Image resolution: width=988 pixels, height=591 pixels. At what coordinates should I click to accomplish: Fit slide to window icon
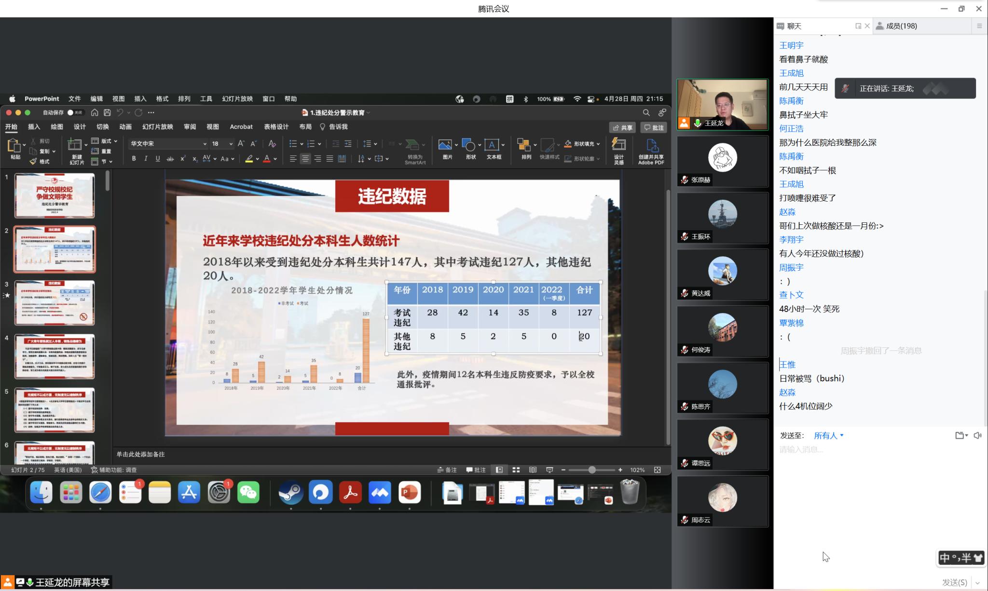click(657, 470)
